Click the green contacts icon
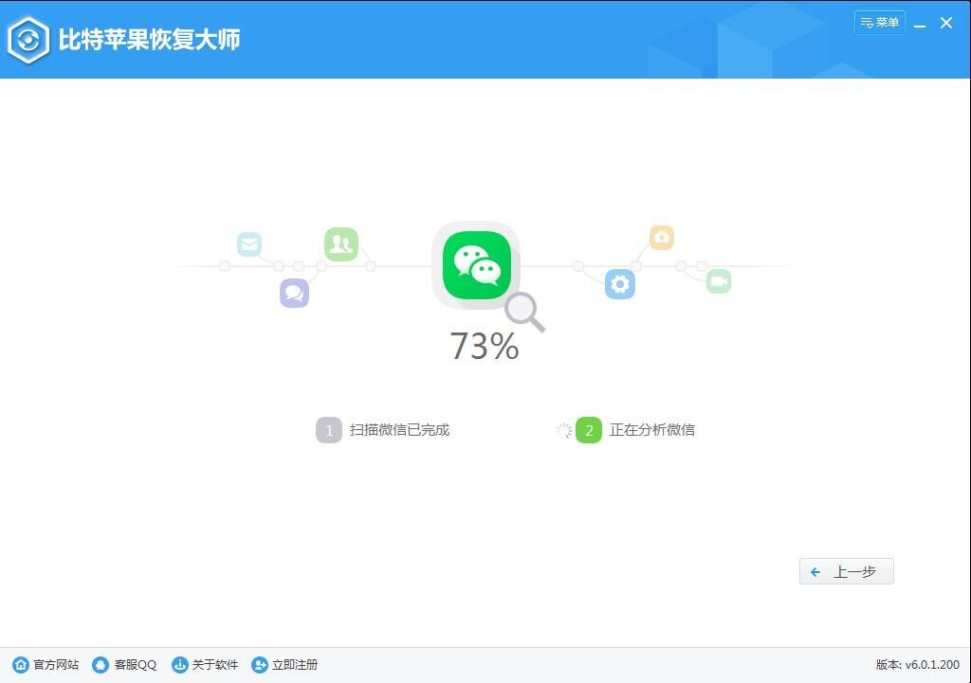971x683 pixels. tap(341, 244)
